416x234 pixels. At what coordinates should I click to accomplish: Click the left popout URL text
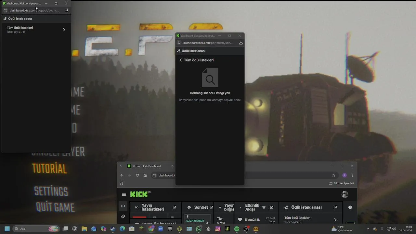(34, 10)
